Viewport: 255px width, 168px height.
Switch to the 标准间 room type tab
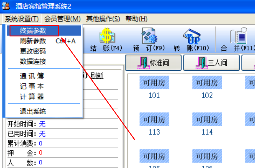153,63
